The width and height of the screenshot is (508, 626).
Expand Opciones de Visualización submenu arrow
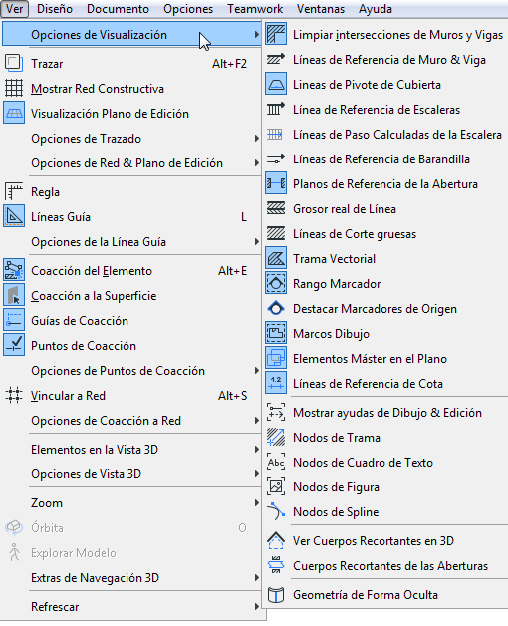click(257, 35)
